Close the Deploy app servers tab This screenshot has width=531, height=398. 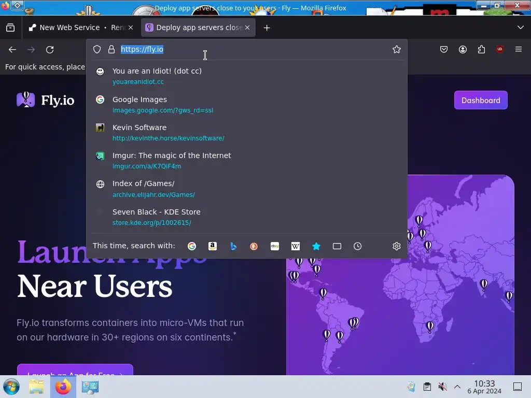tap(247, 28)
